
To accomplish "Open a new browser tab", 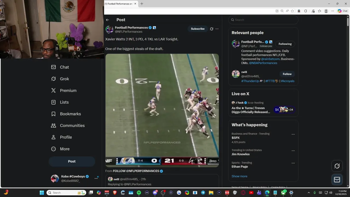I will 142,4.
